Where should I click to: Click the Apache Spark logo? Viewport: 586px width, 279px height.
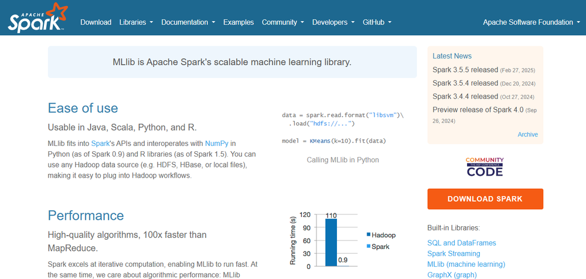point(35,18)
